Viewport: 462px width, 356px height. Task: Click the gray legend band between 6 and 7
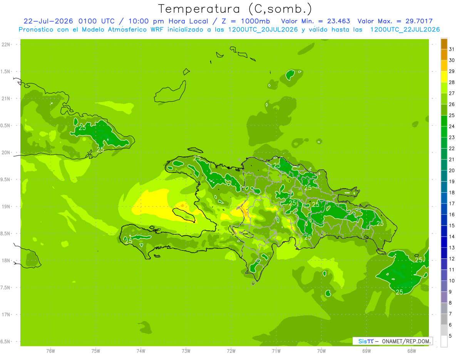pos(444,319)
